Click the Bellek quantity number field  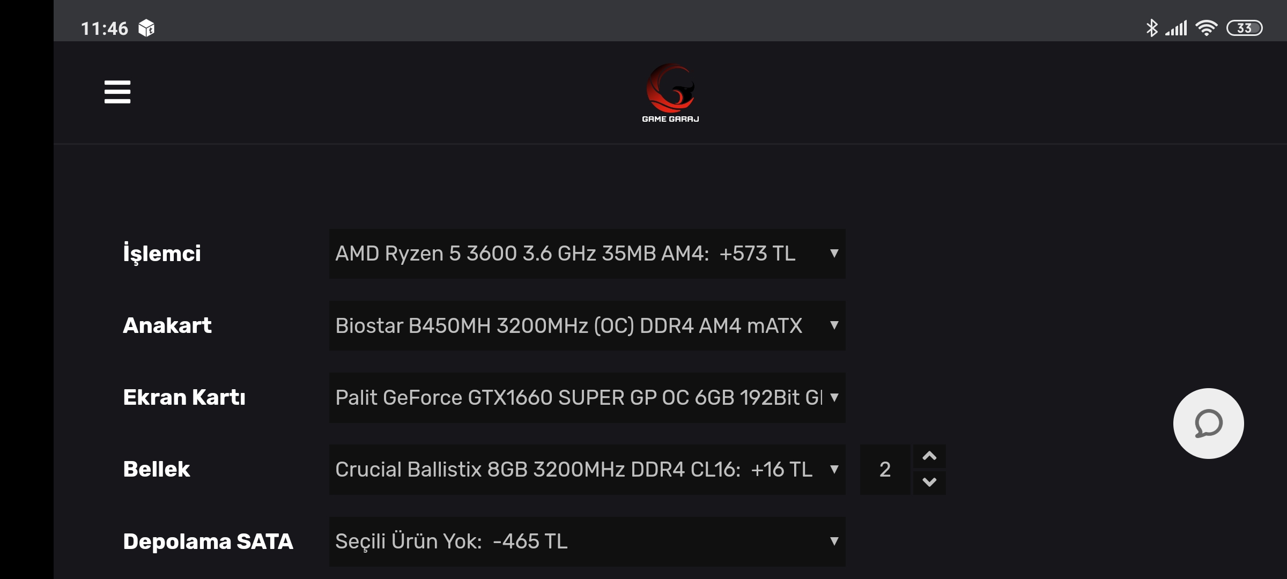point(885,470)
